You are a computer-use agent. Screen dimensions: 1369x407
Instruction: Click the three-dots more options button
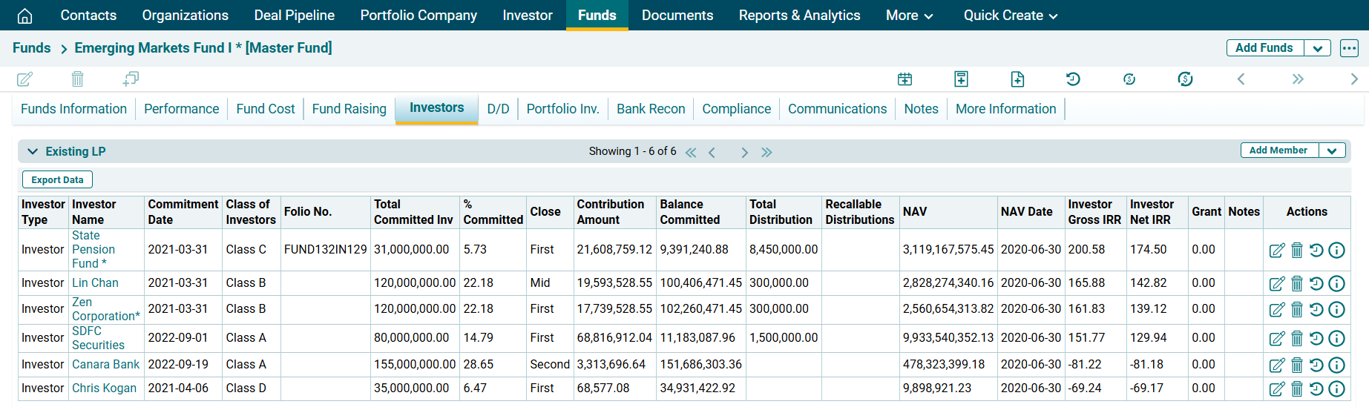(1349, 48)
